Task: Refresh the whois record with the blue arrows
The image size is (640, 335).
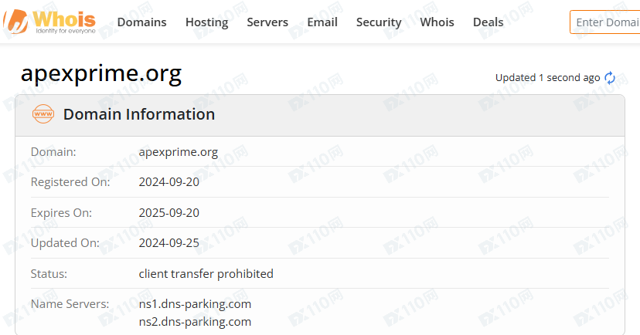Action: [610, 77]
